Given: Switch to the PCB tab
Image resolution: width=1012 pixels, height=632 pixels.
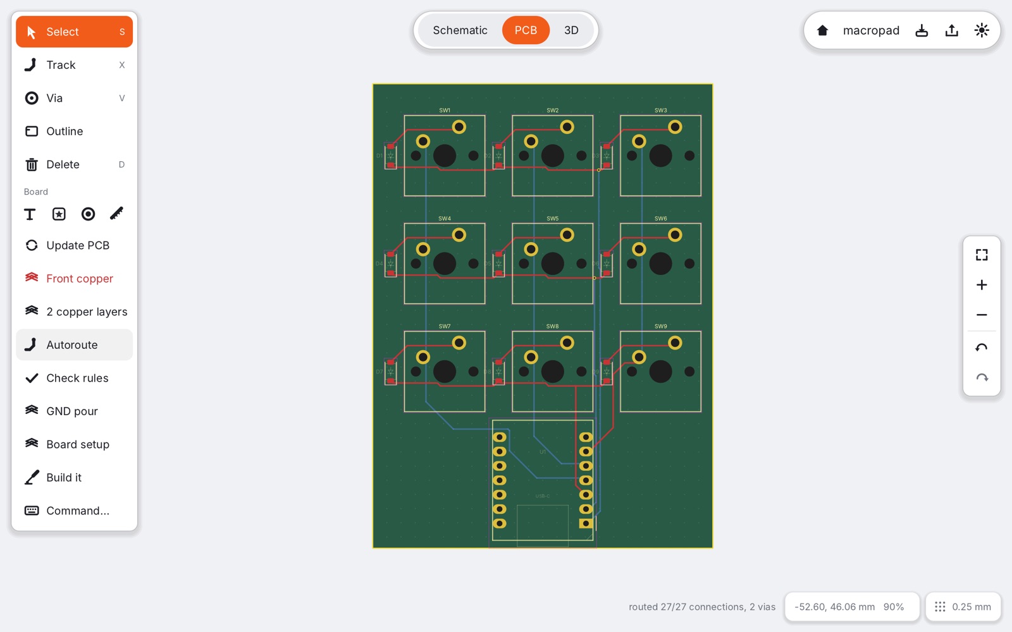Looking at the screenshot, I should pyautogui.click(x=526, y=30).
